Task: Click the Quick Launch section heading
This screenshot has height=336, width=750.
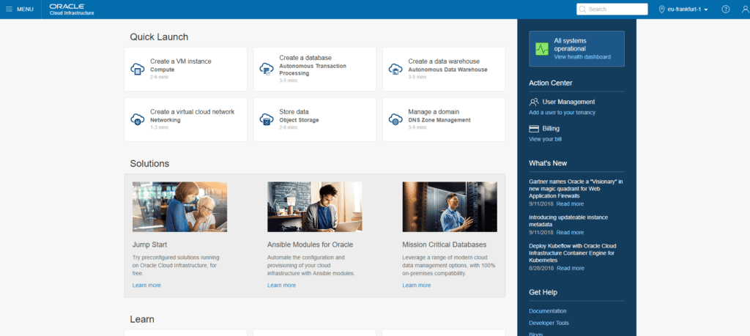Action: [159, 37]
